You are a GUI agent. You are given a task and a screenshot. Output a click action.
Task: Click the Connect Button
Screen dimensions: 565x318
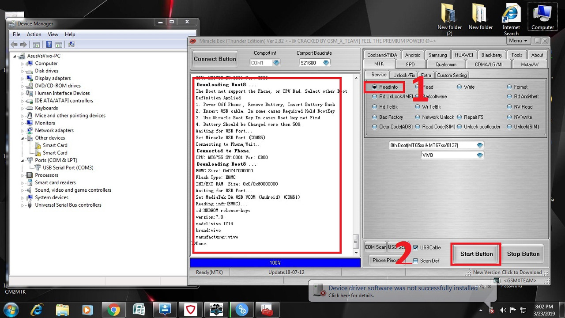click(215, 59)
